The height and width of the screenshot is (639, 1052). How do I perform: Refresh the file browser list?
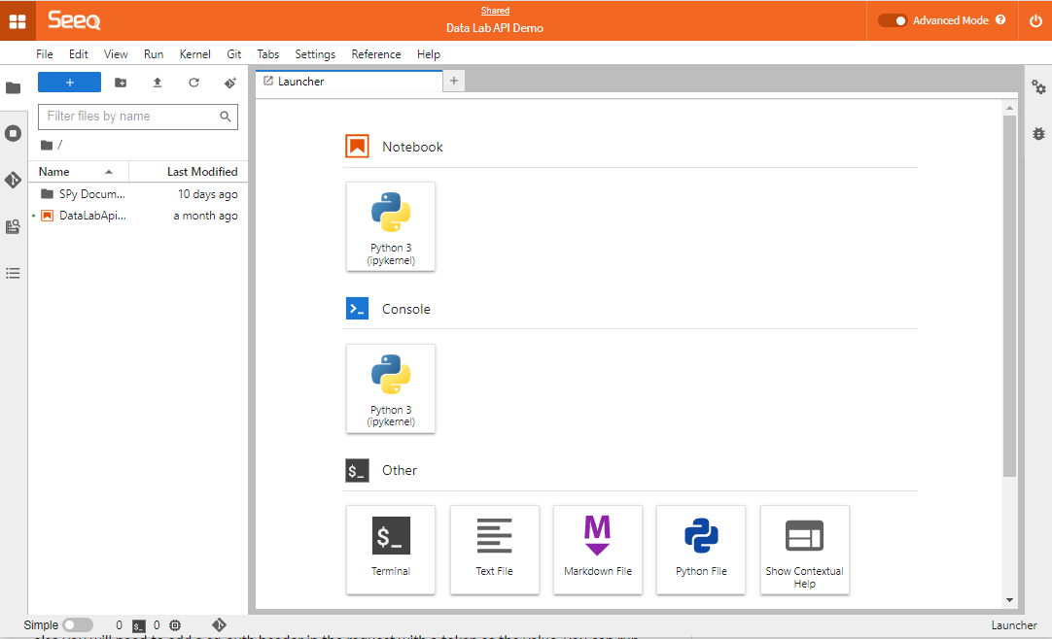193,83
